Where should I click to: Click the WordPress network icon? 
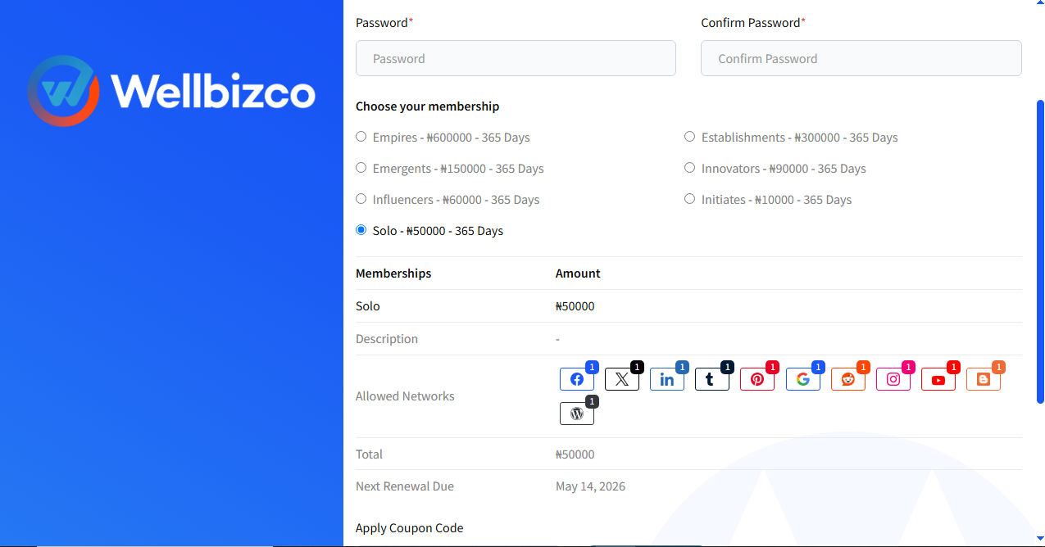click(577, 414)
